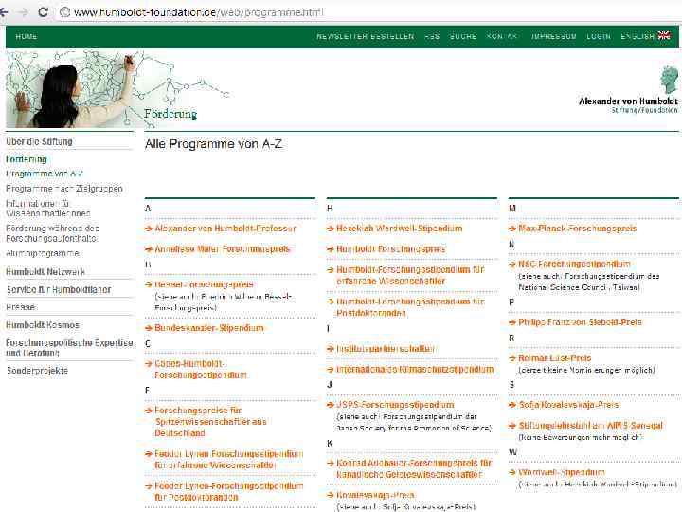Open Internationales Klimaschutzstipendium link
The height and width of the screenshot is (512, 682).
point(415,369)
